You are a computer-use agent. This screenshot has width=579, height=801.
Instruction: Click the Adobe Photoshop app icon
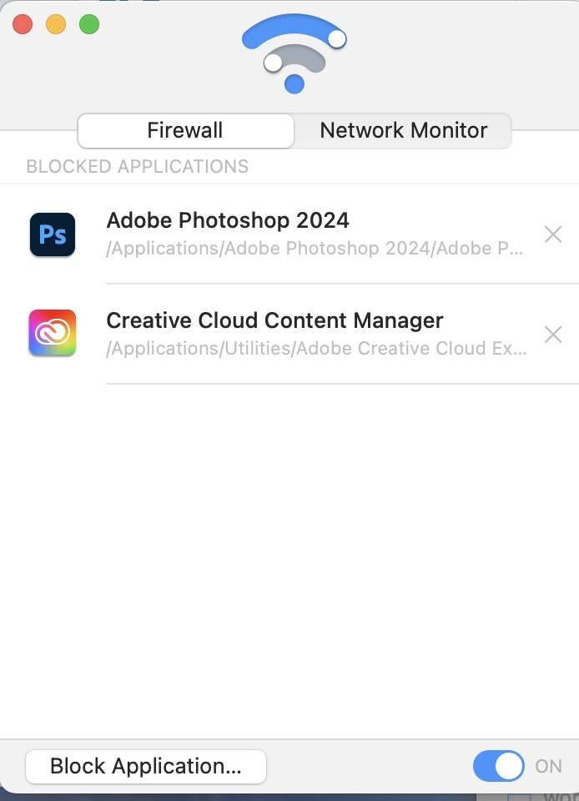coord(53,234)
